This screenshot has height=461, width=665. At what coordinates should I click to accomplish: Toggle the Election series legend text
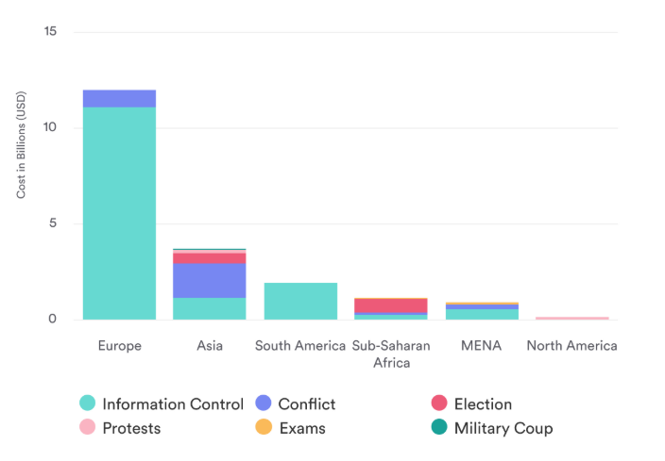[483, 404]
